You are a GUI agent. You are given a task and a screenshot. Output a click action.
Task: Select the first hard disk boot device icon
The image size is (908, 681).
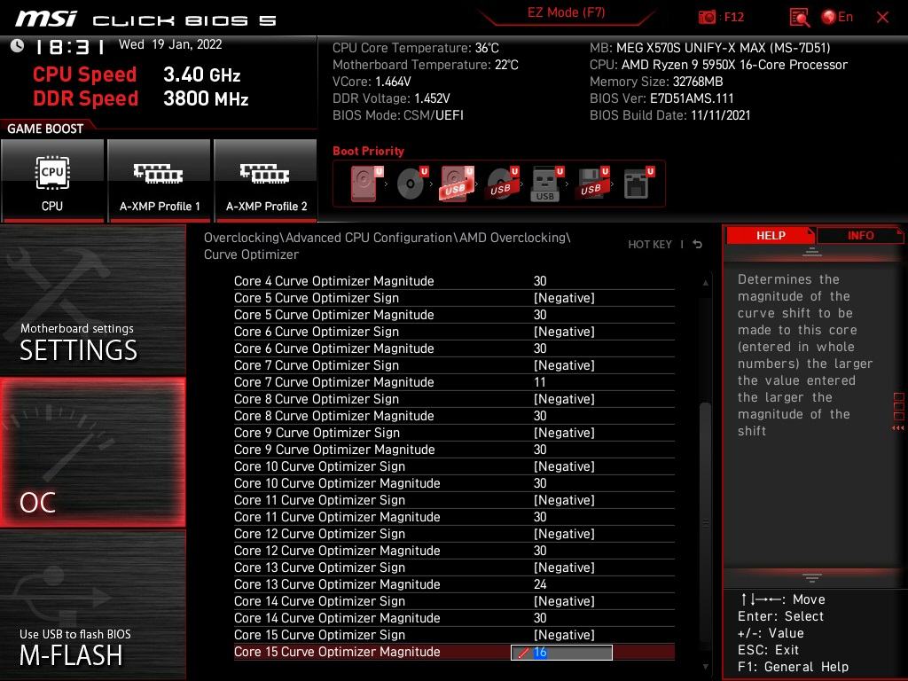[366, 184]
